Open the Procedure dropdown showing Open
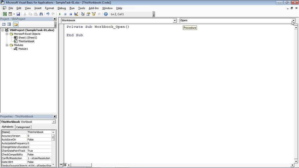 pos(293,20)
